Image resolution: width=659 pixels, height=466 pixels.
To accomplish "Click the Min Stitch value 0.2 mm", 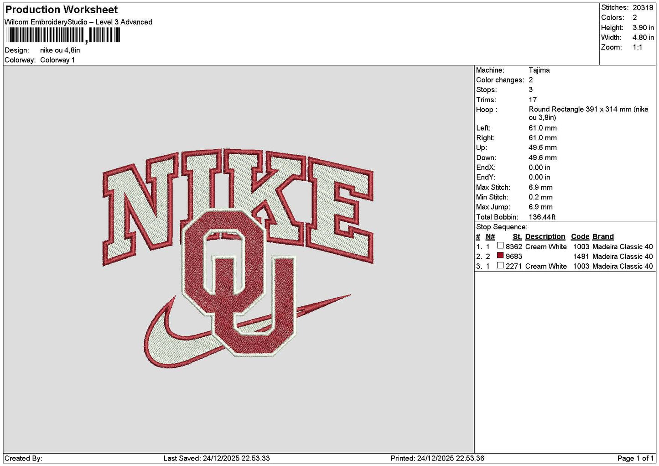I will [x=541, y=197].
